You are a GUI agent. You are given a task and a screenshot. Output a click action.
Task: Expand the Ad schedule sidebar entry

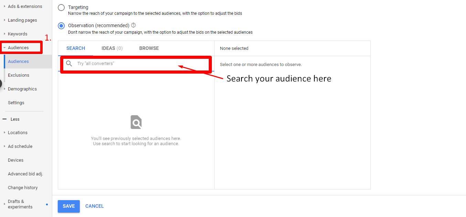click(x=4, y=146)
